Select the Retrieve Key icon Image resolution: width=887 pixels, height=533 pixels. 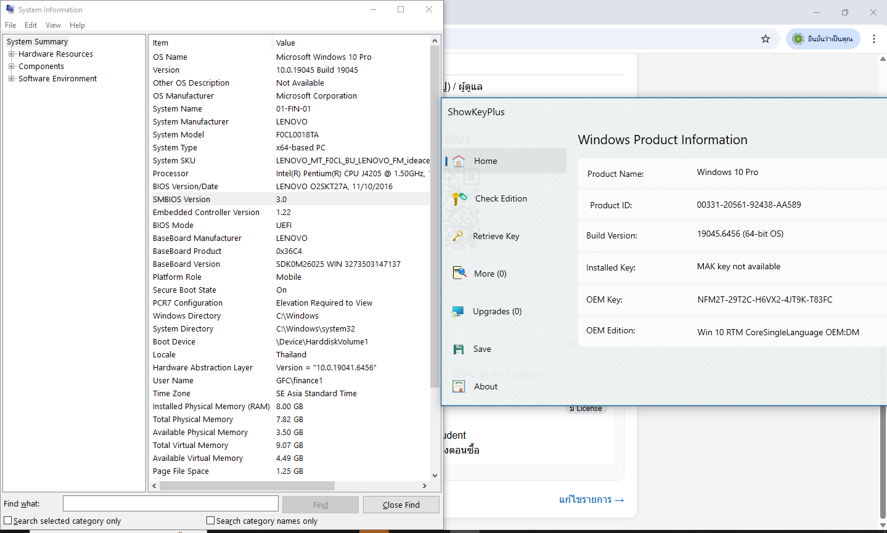tap(458, 236)
